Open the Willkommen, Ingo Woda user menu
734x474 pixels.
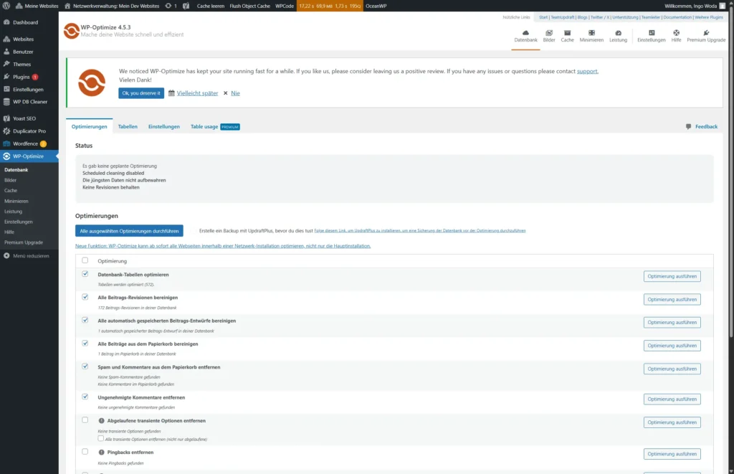click(695, 6)
